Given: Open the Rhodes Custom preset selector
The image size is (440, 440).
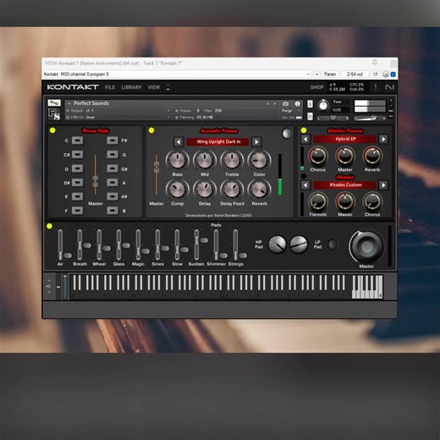Looking at the screenshot, I should tap(344, 185).
